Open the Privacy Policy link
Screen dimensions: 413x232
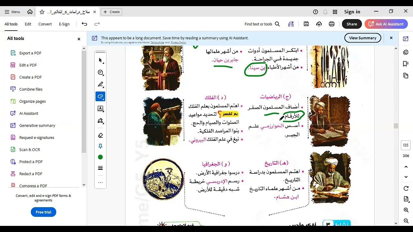coord(178,43)
